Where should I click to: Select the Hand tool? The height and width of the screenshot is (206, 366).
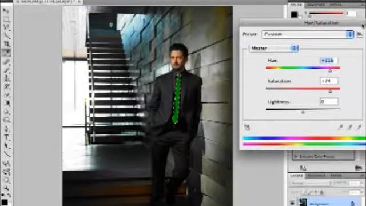point(6,180)
